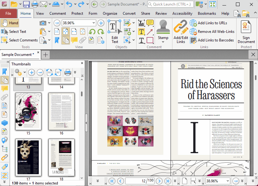Click the sticky note comment tool
This screenshot has height=186, width=258.
(150, 23)
